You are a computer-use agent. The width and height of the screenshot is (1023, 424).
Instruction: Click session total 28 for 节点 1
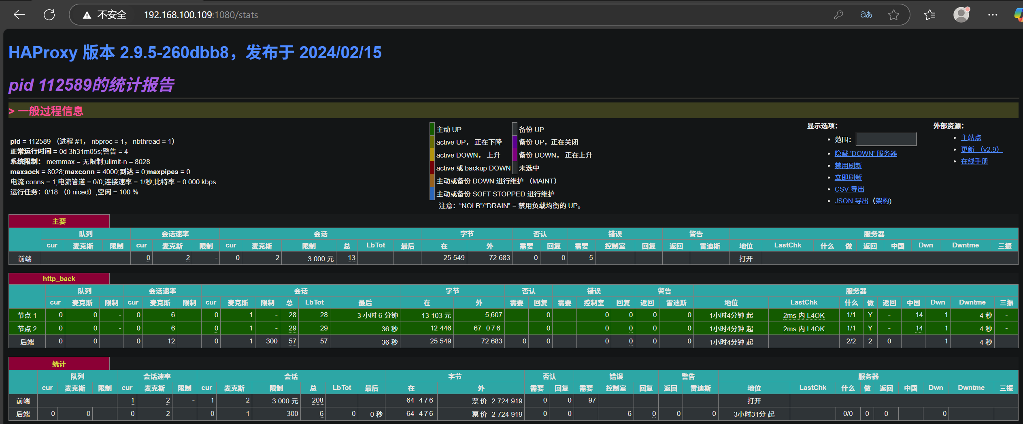point(292,315)
